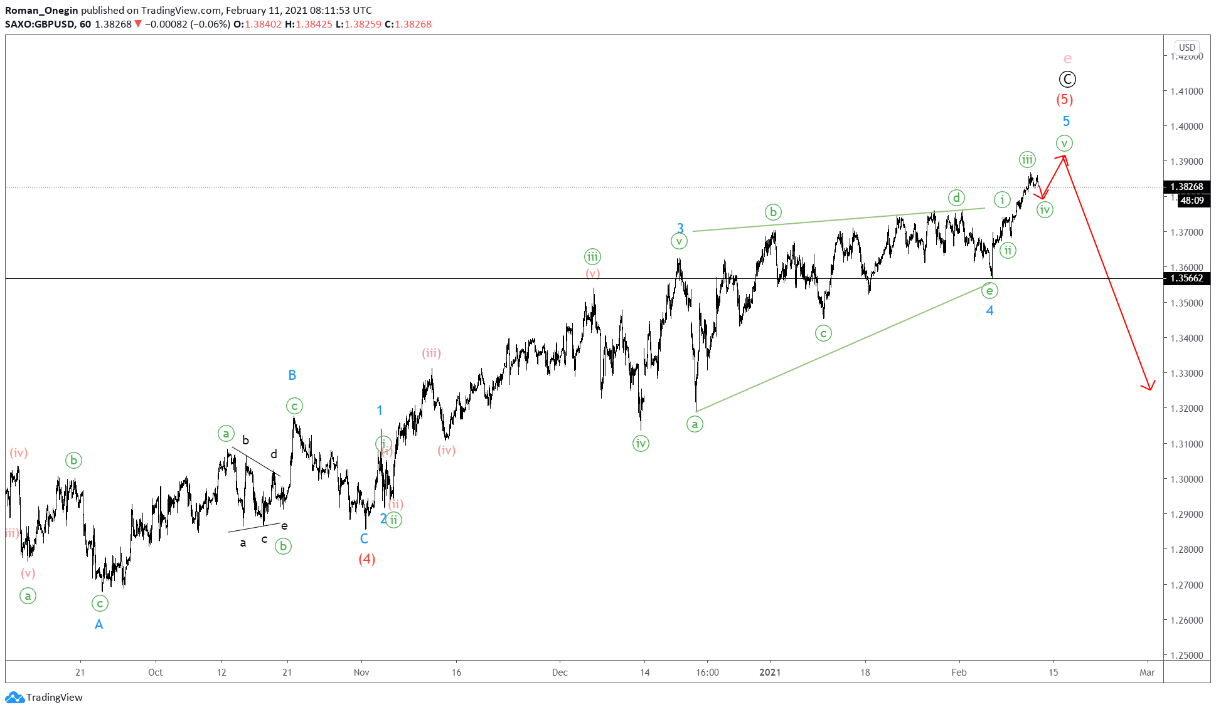The width and height of the screenshot is (1216, 712).
Task: Expand the USD currency unit selector
Action: [x=1187, y=47]
